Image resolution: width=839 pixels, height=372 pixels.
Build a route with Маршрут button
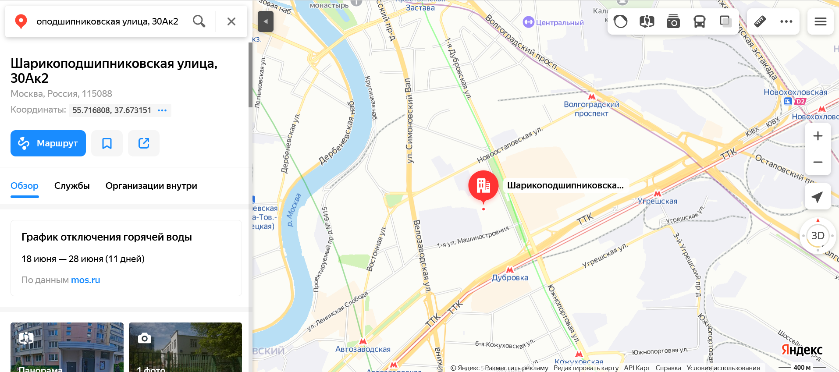point(48,143)
